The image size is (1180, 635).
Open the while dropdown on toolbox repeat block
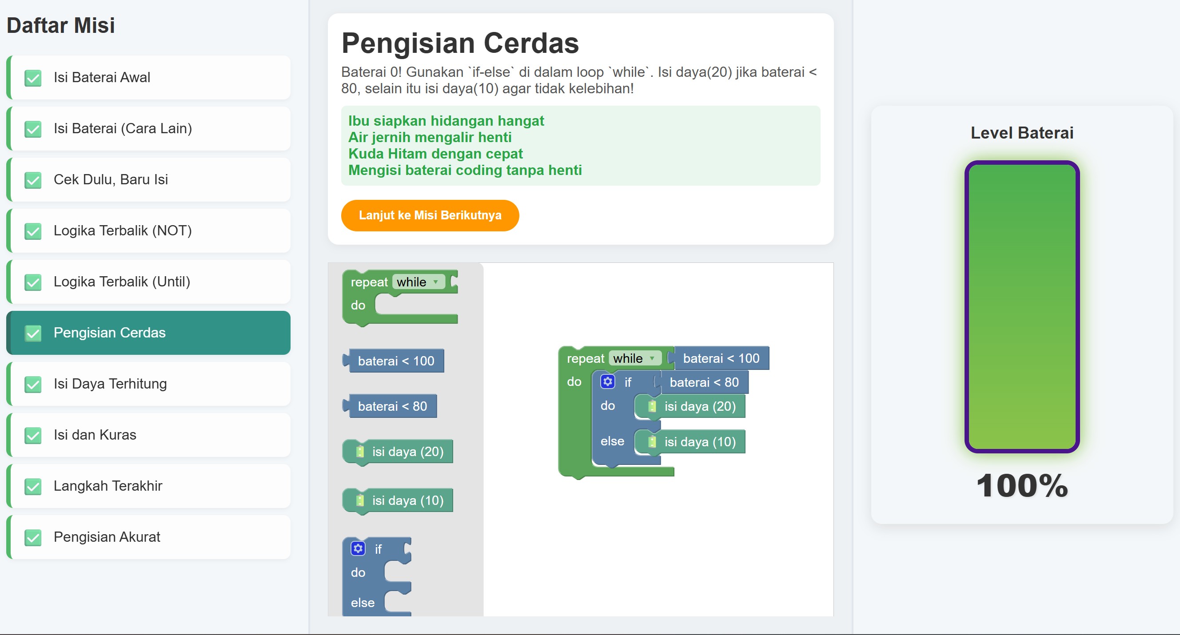418,282
